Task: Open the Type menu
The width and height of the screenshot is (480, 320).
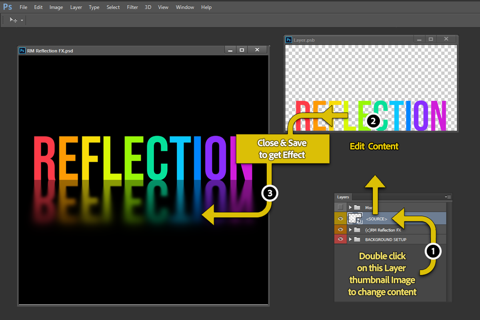Action: pyautogui.click(x=94, y=7)
